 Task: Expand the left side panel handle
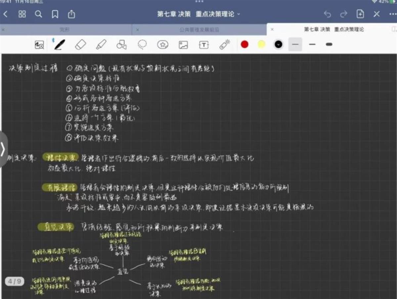pos(3,149)
